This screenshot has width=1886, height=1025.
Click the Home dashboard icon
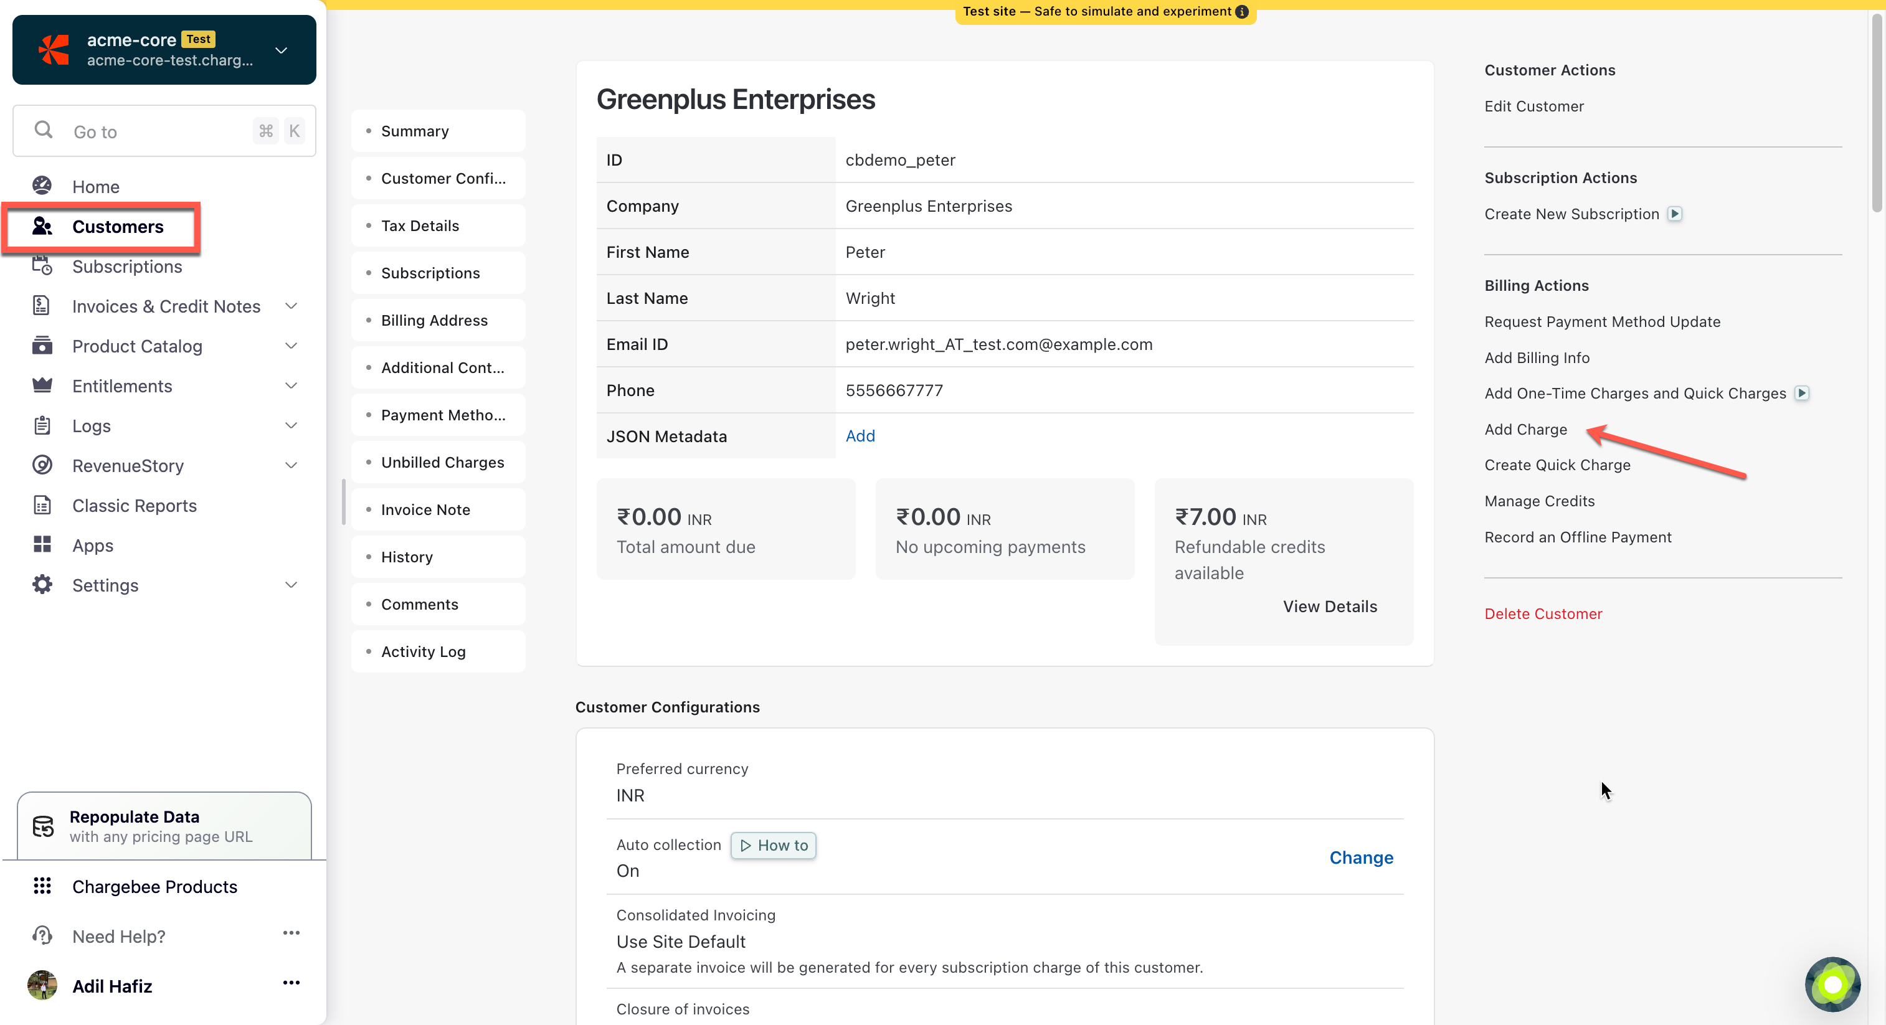click(x=42, y=186)
